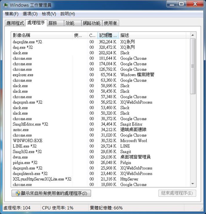Open the 說明(H) menu
The height and width of the screenshot is (214, 206).
point(67,14)
